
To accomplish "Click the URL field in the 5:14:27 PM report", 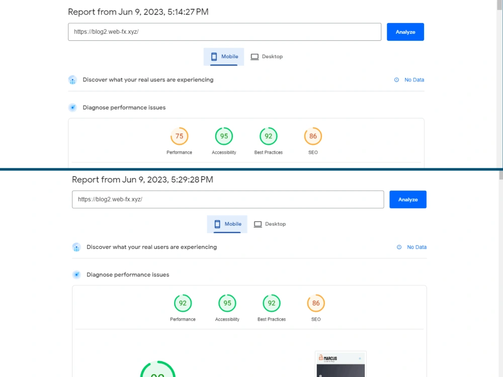I will click(x=224, y=32).
